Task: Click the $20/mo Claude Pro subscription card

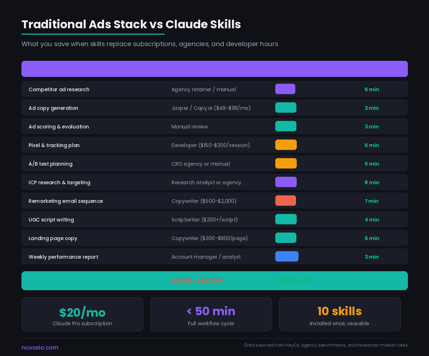Action: pyautogui.click(x=82, y=314)
